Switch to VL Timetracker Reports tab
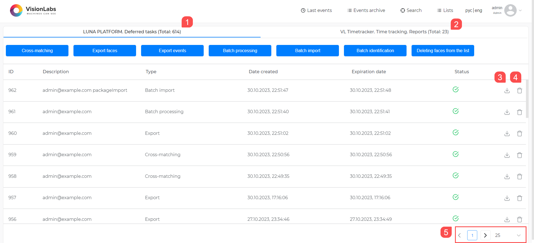The height and width of the screenshot is (243, 534). point(394,32)
